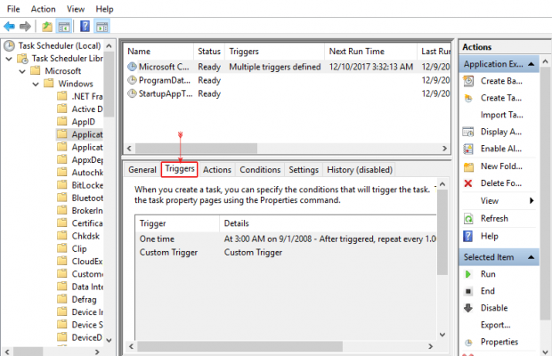552x356 pixels.
Task: Switch to the Conditions tab
Action: click(x=260, y=169)
